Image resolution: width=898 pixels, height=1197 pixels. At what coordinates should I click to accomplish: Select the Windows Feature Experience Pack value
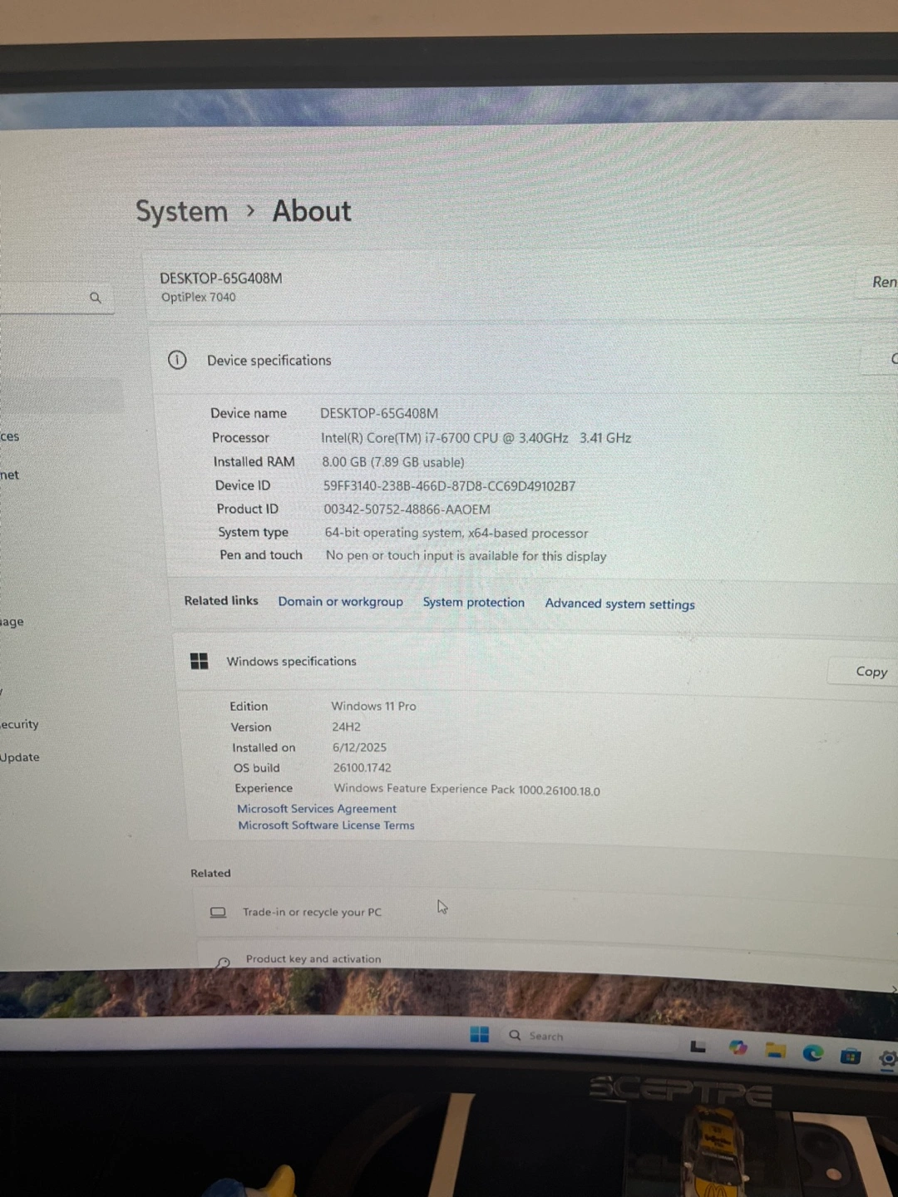[466, 790]
